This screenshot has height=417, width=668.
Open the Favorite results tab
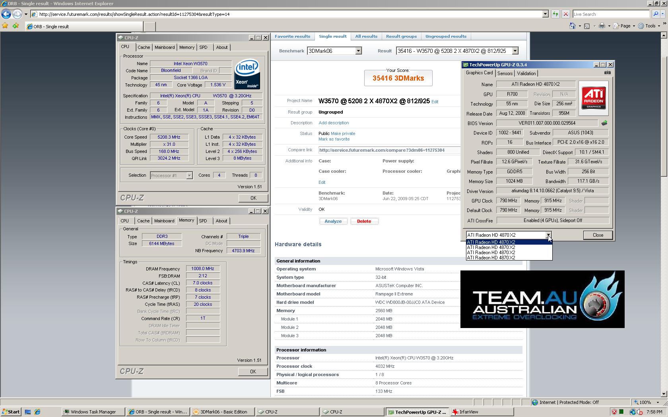(x=292, y=36)
